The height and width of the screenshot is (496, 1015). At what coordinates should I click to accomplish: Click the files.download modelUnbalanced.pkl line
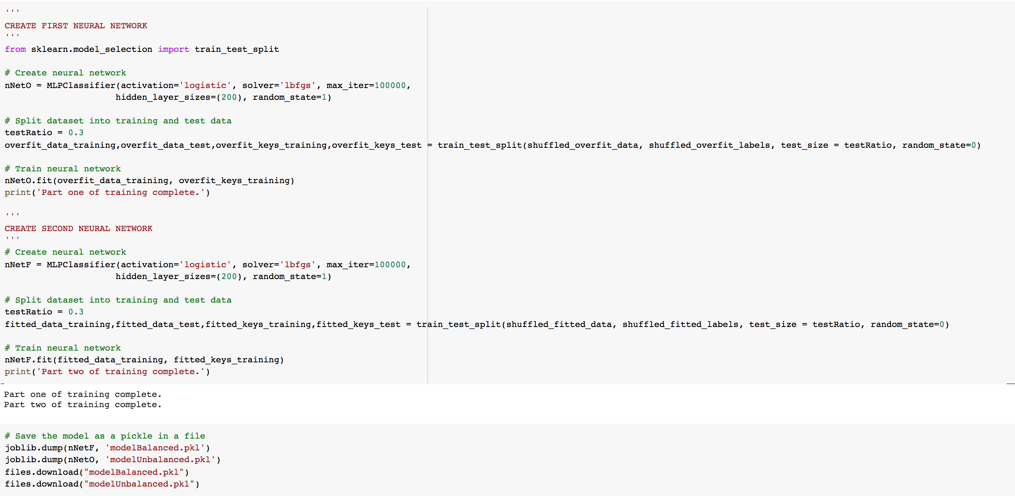(102, 484)
